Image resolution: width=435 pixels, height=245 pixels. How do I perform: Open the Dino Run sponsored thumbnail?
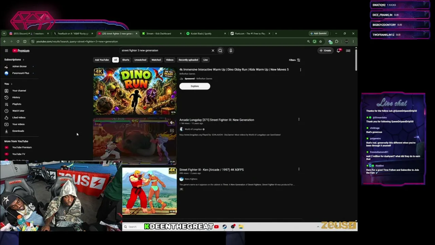pos(135,91)
